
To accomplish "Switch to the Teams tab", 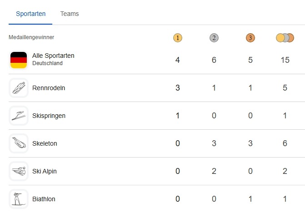I will pyautogui.click(x=70, y=14).
